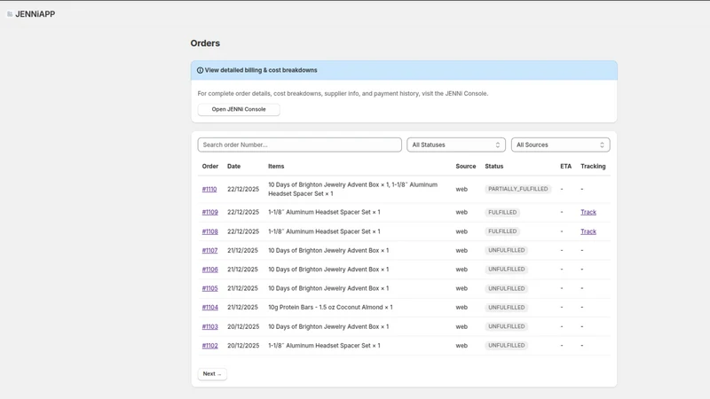Click the Date column header

click(x=233, y=167)
